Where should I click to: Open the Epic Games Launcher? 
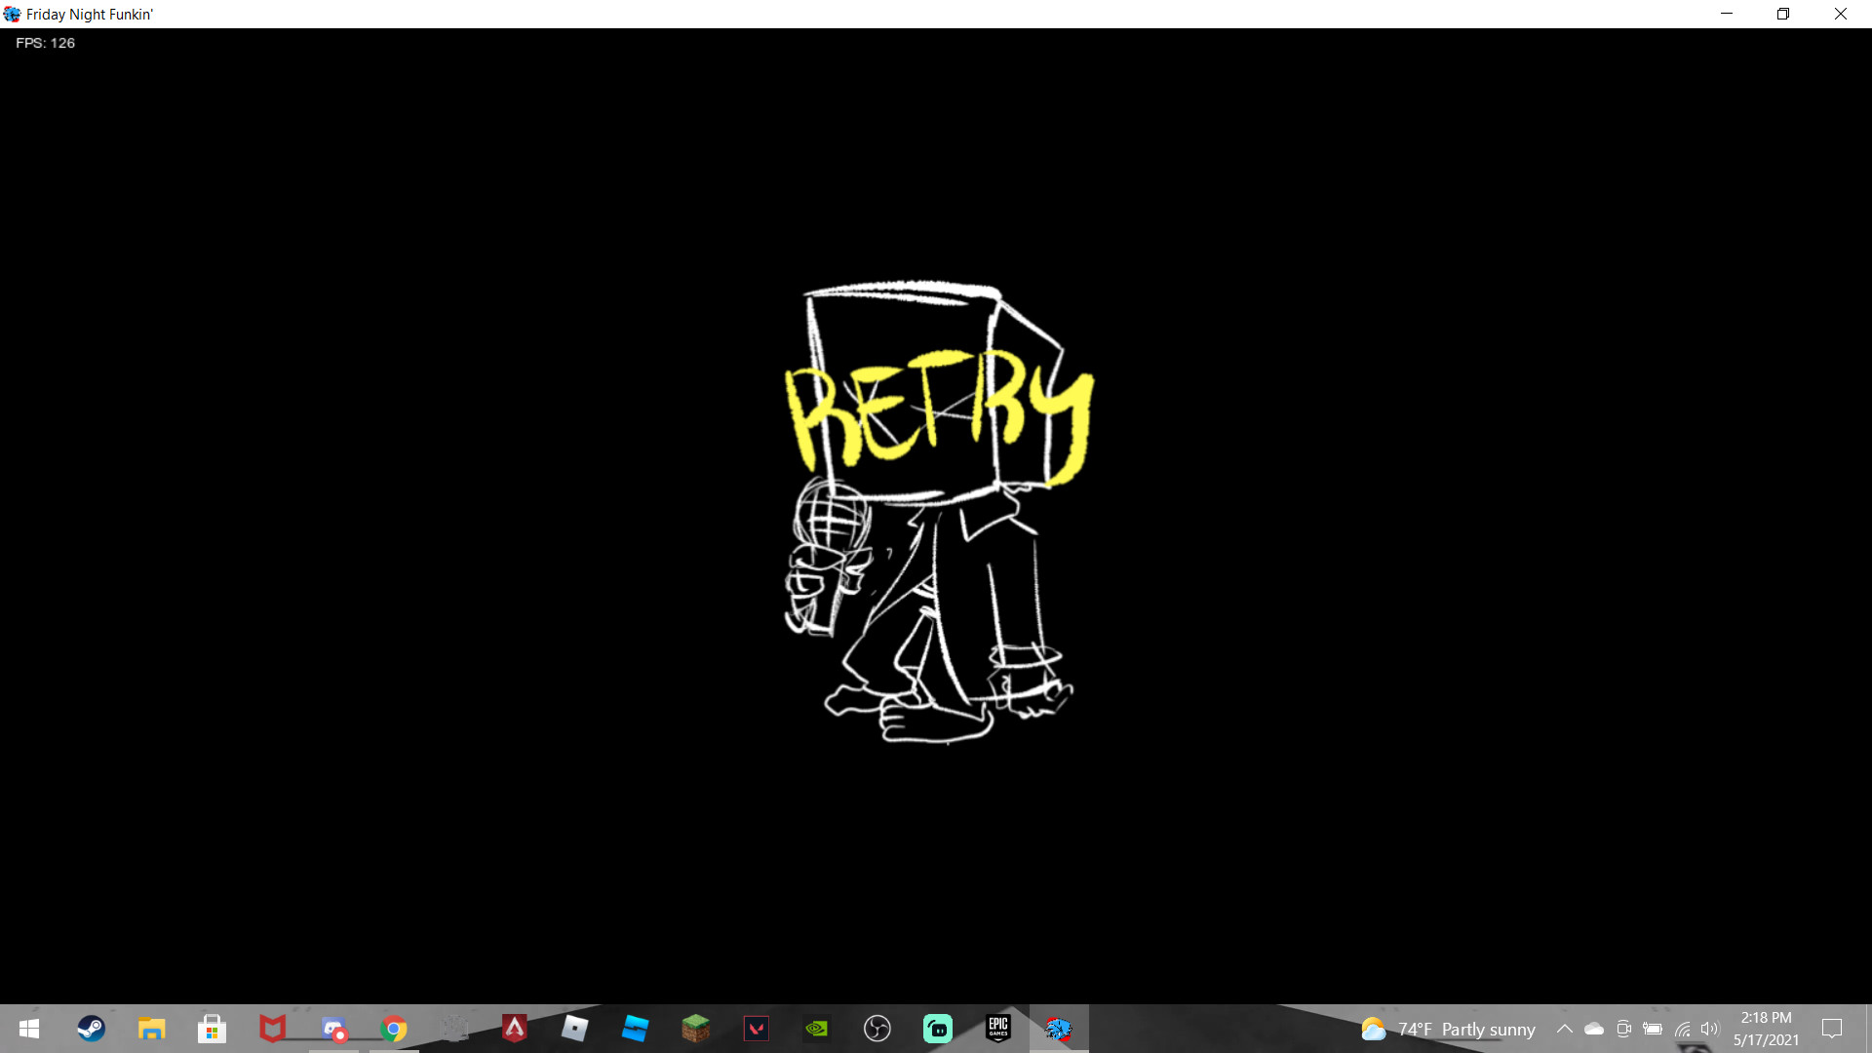click(998, 1029)
